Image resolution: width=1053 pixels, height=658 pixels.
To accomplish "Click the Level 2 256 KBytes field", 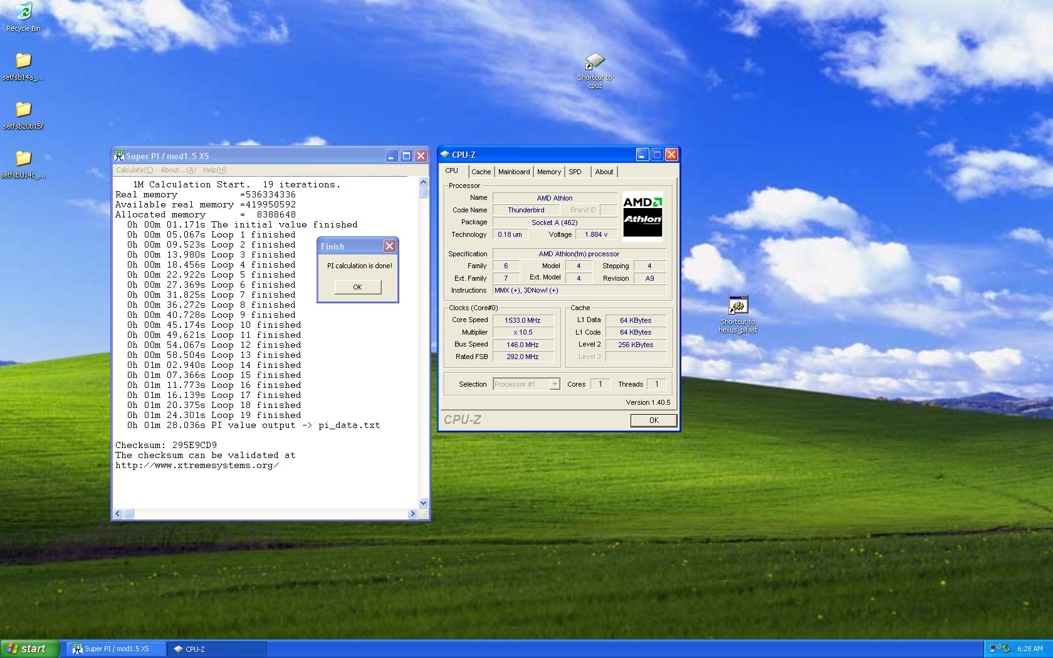I will [636, 345].
